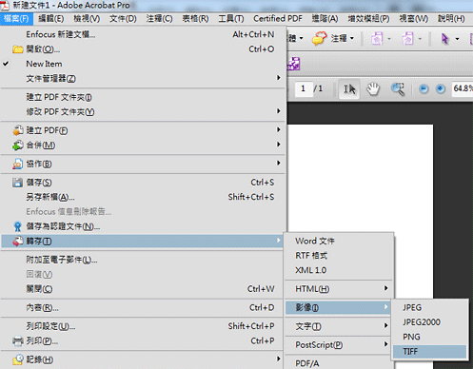Click the 轉存(T) export icon
473x369 pixels.
coord(18,242)
